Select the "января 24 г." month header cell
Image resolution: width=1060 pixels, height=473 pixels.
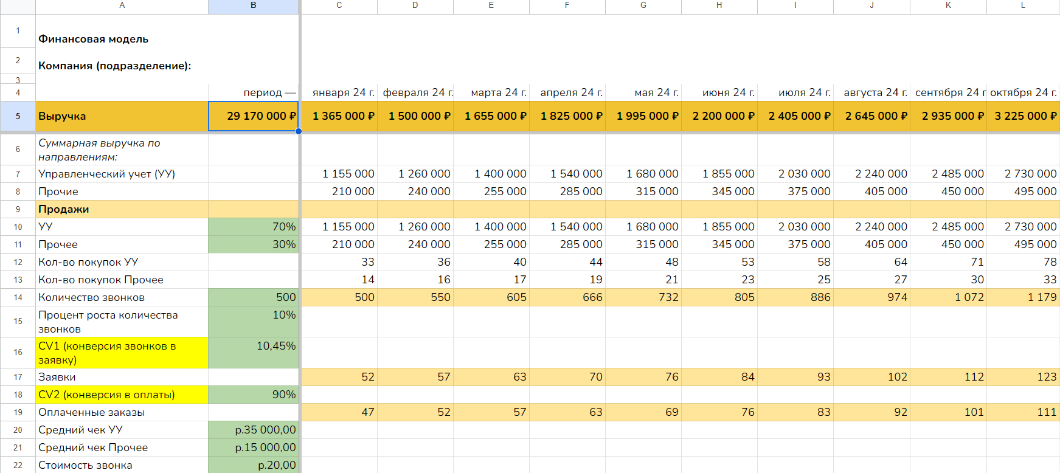339,92
